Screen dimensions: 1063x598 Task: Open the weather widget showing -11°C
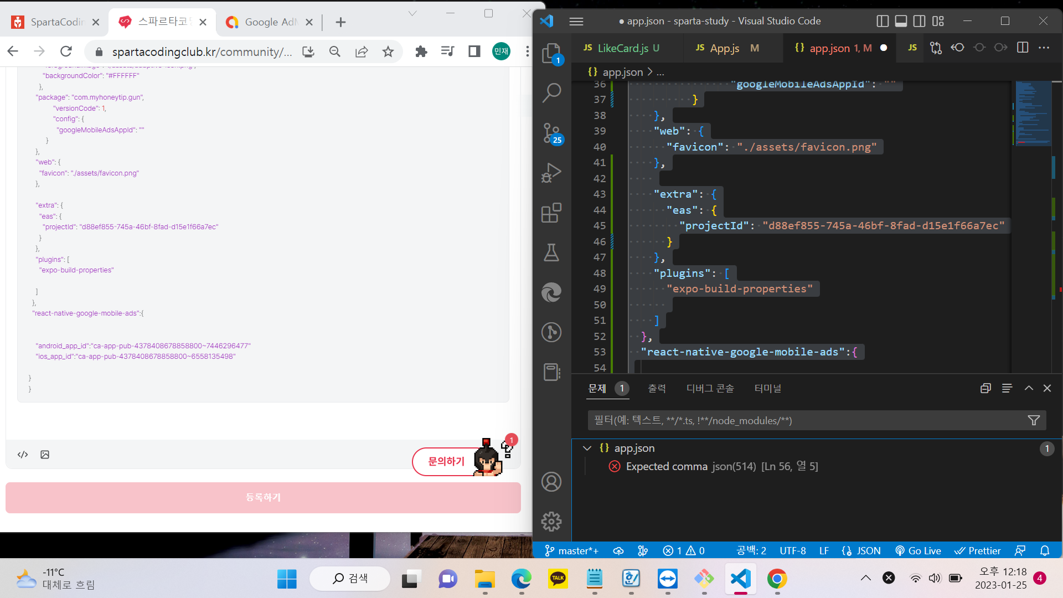(x=56, y=579)
